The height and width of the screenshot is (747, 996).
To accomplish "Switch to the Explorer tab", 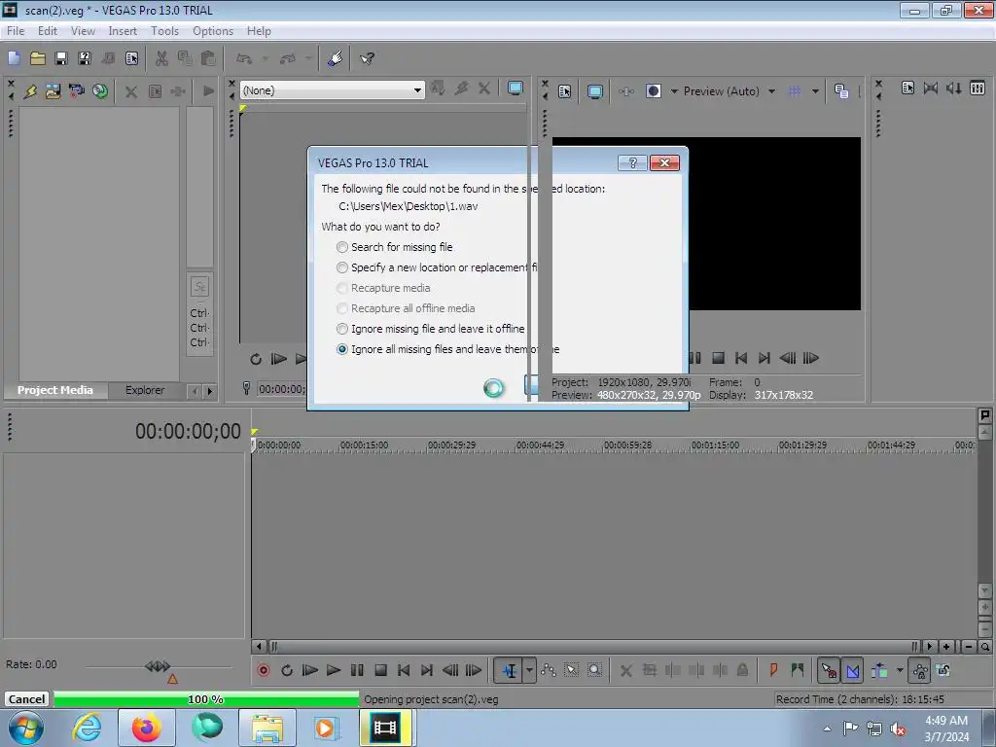I will click(145, 390).
